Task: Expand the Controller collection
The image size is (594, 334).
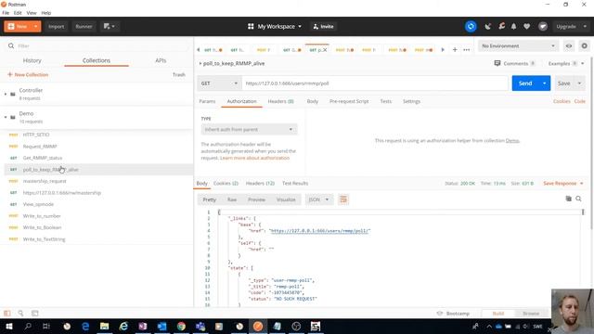Action: tap(6, 94)
